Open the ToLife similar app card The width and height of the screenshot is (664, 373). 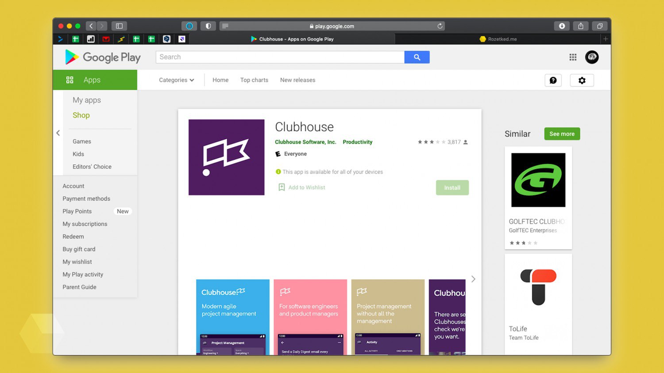coord(538,304)
